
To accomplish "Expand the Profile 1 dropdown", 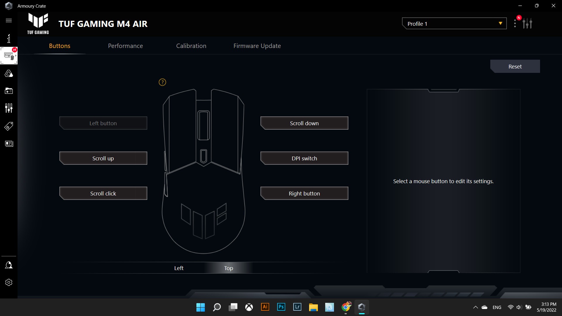I will pos(454,24).
